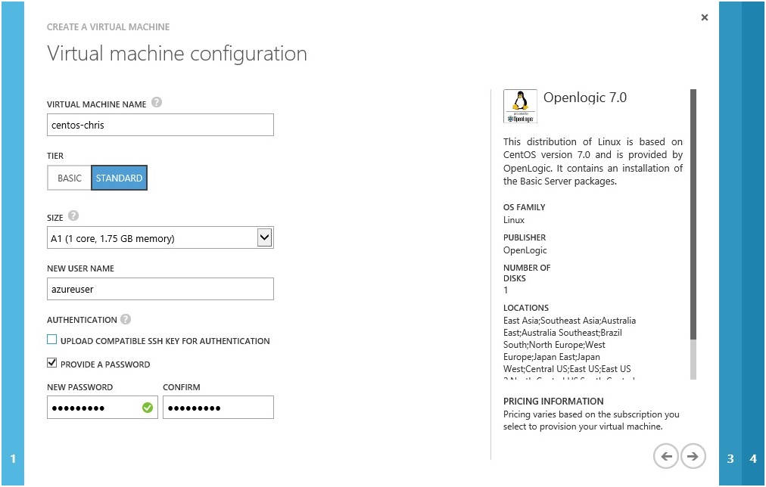Click the green password valid checkmark
The height and width of the screenshot is (487, 766).
[x=148, y=408]
